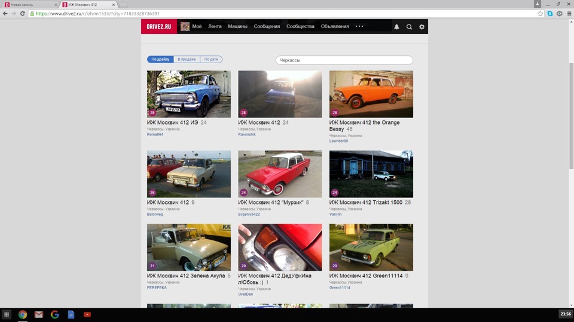Open user profile Vanylin

point(335,214)
